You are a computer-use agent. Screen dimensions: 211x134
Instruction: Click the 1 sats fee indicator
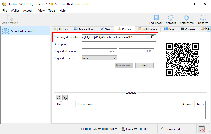click(136, 129)
